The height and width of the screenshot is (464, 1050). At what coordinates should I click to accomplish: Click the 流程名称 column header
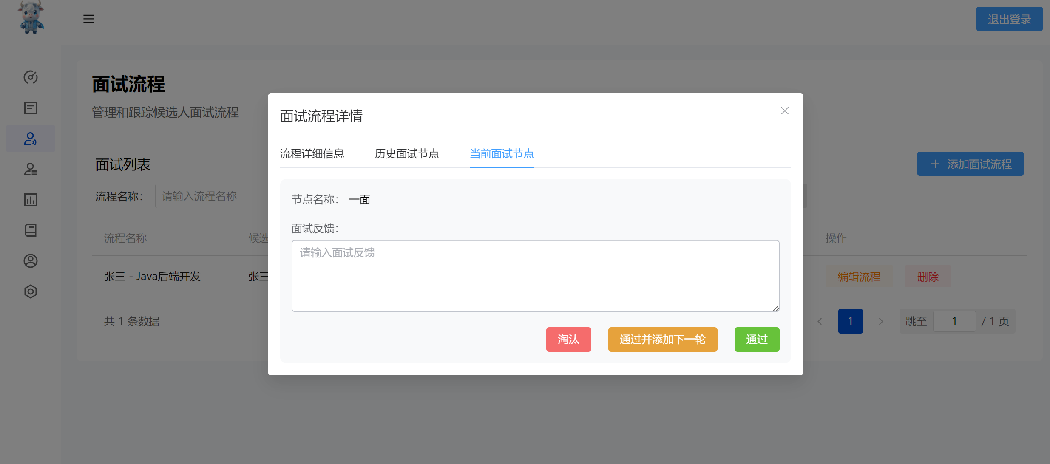[125, 238]
